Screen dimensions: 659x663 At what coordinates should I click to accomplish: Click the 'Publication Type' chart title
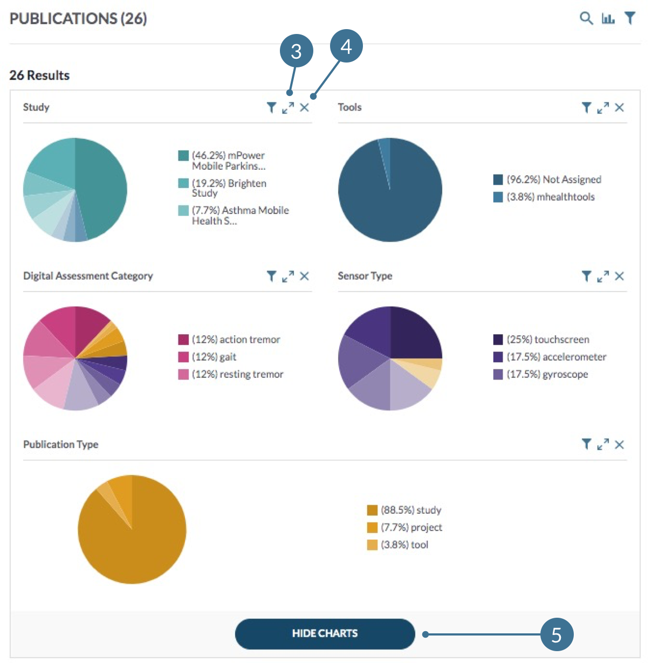[61, 445]
